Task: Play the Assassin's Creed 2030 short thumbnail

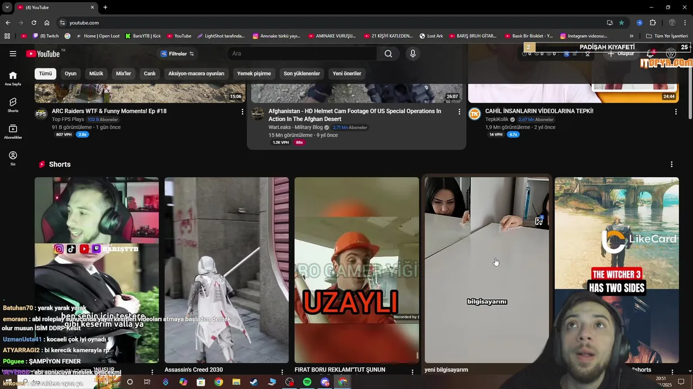Action: click(226, 270)
